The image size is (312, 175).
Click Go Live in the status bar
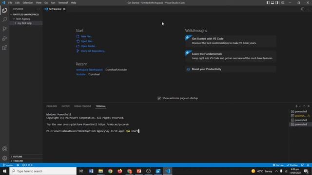(278, 165)
